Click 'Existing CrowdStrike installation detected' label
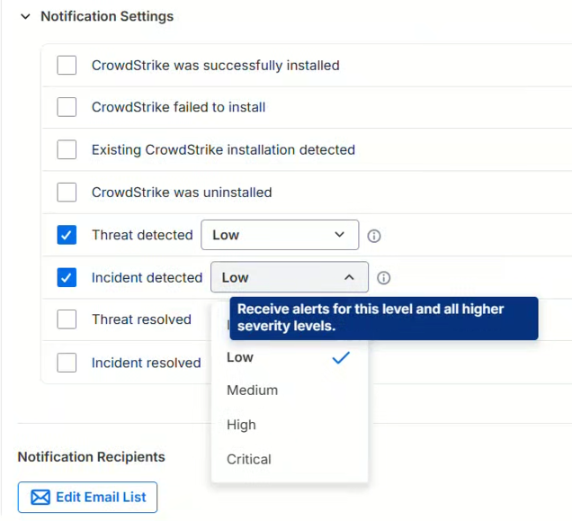Image resolution: width=572 pixels, height=521 pixels. [223, 149]
